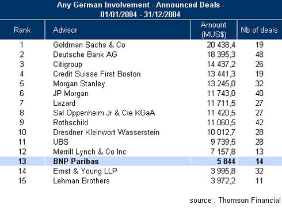Select the UBS advisor row
The image size is (282, 208).
141,142
